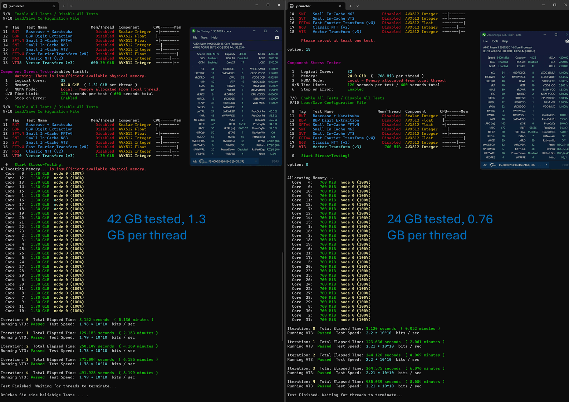Viewport: 569px width, 402px height.
Task: Click 'Core 4:' first row in right terminal
Action: pos(331,182)
